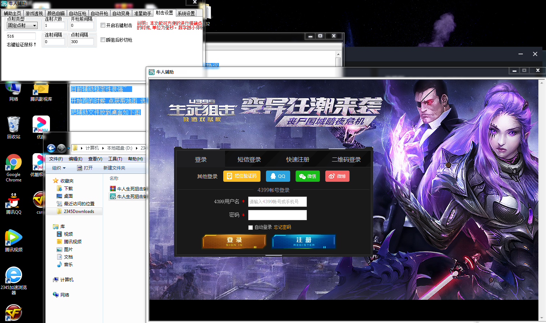The image size is (546, 323).
Task: Open the 文件(F) menu
Action: 56,159
